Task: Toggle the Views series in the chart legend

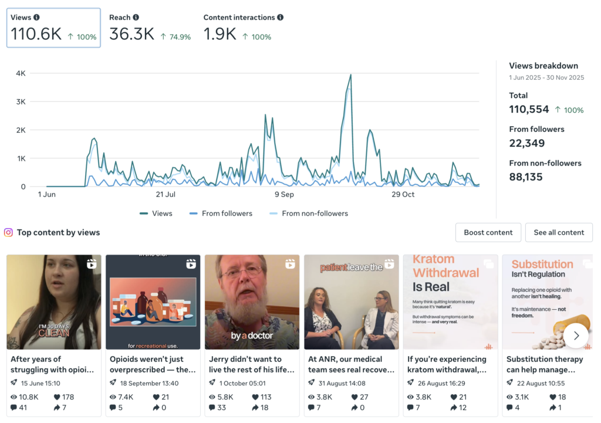Action: click(x=156, y=214)
